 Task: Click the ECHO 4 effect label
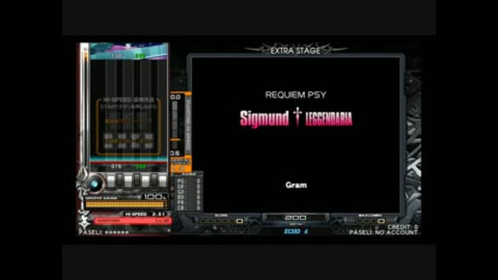coord(296,231)
